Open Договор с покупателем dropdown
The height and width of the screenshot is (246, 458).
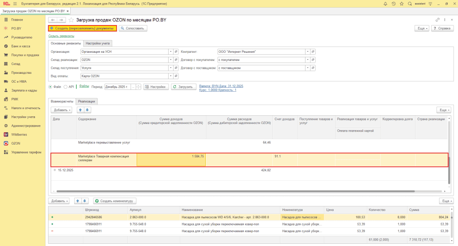pos(308,59)
